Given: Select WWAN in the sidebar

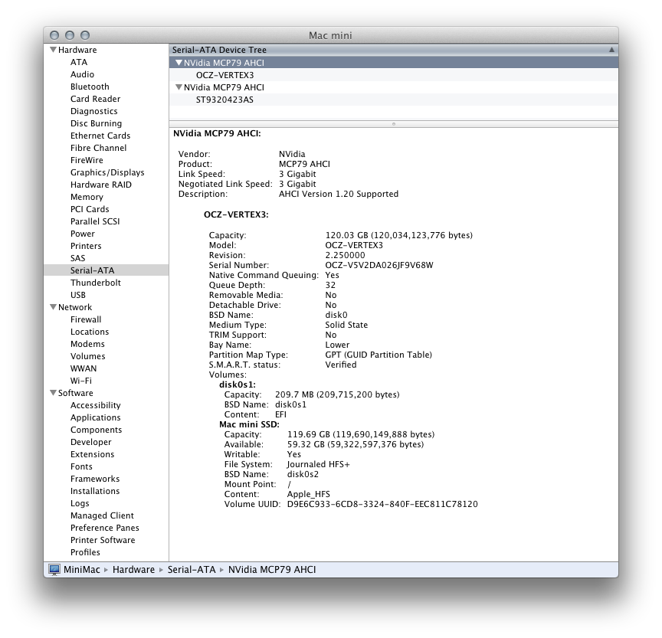Looking at the screenshot, I should click(84, 368).
